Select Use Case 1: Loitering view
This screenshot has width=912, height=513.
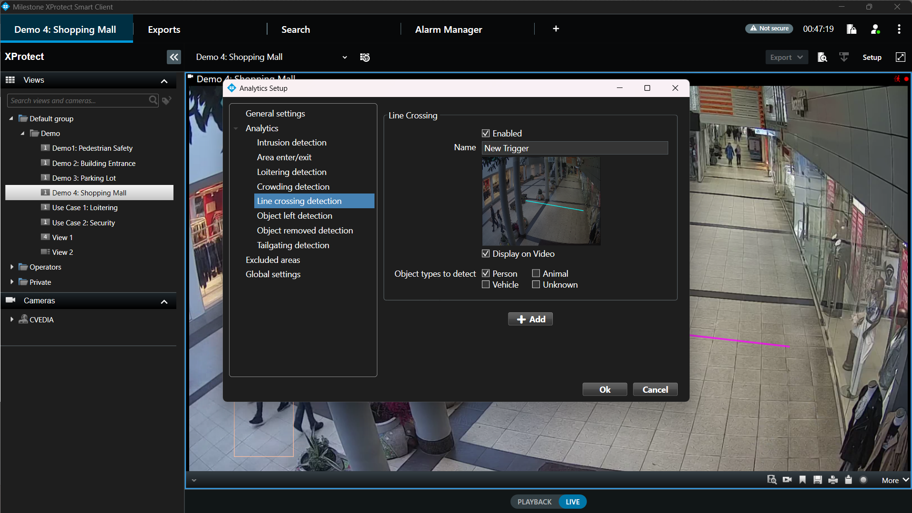point(85,208)
